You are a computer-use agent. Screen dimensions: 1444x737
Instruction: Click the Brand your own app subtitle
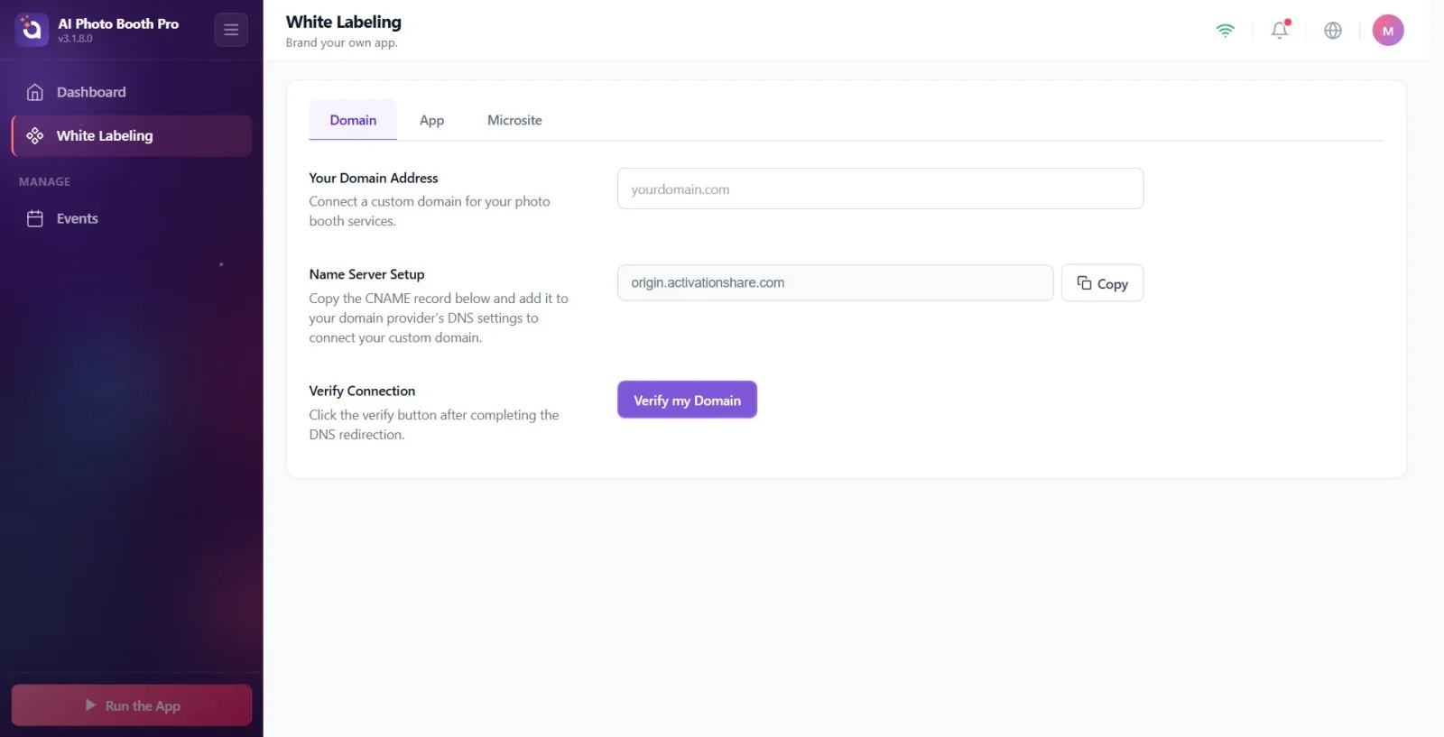[341, 42]
